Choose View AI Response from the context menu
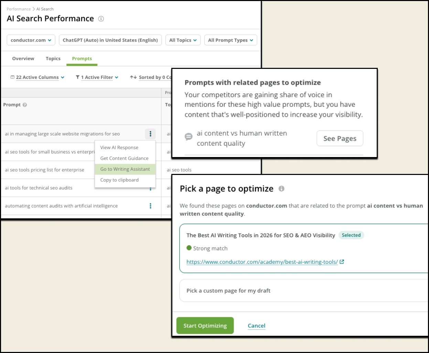The width and height of the screenshot is (429, 353). click(x=125, y=147)
